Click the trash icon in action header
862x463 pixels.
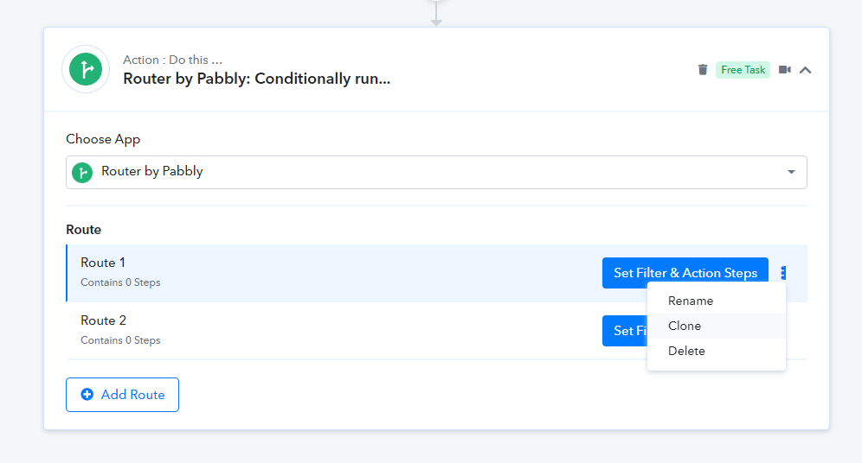point(703,70)
